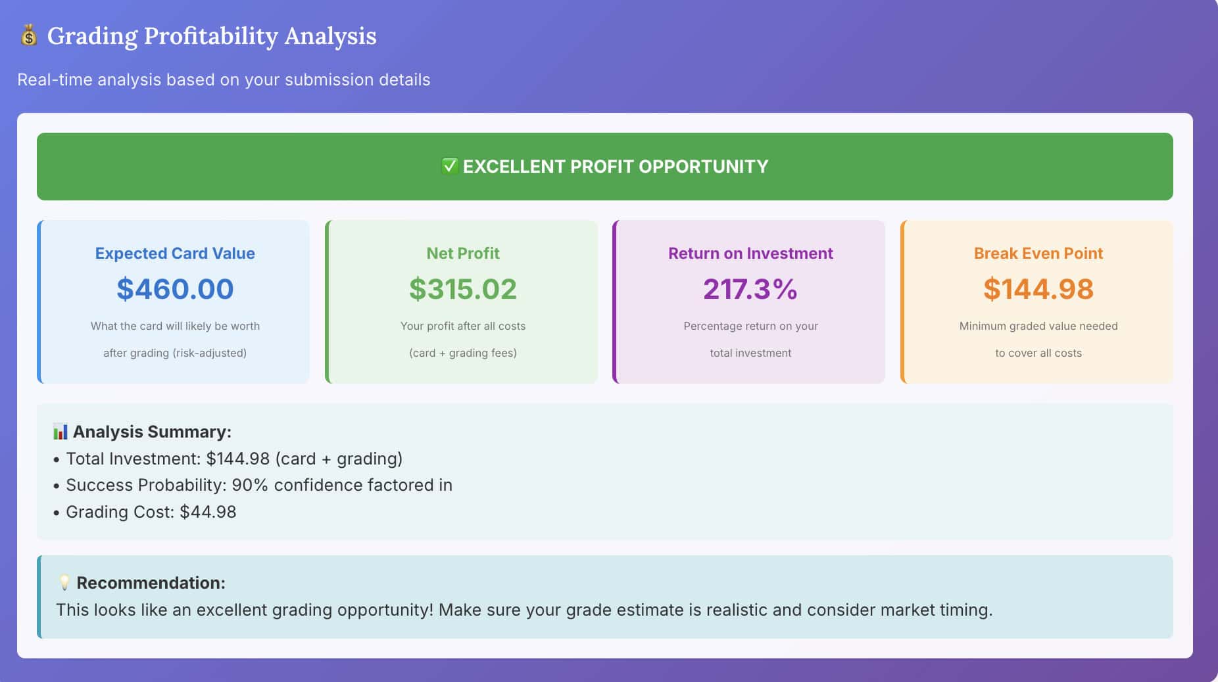Click the bar chart icon next to Analysis Summary
The width and height of the screenshot is (1218, 682).
coord(61,432)
